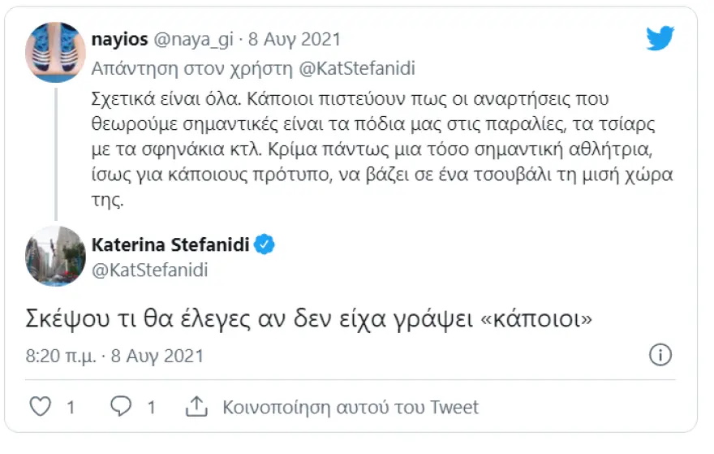Click the Σκέψου τι θα έλεγες tweet text
Viewport: 714px width, 454px height.
[x=309, y=318]
